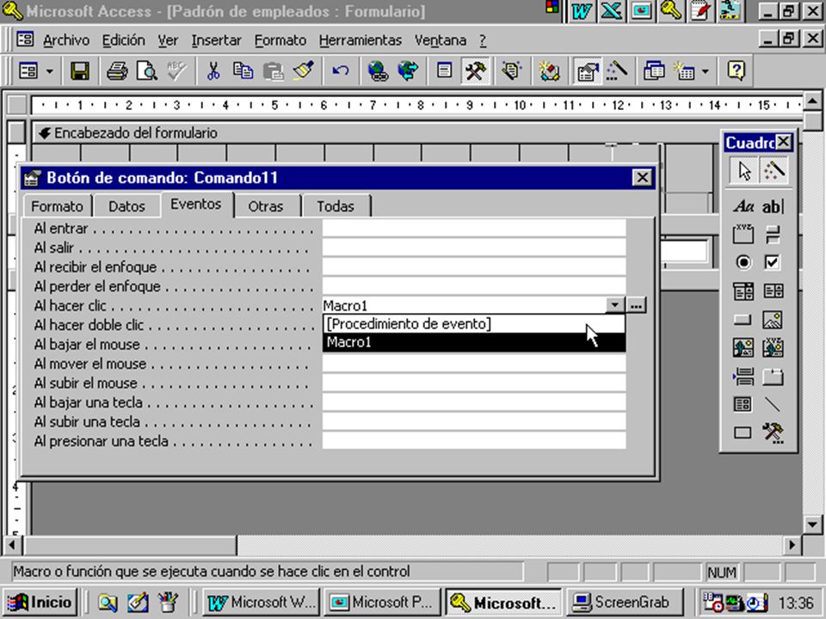The height and width of the screenshot is (619, 826).
Task: Select the Combo Box tool in toolbox
Action: tap(743, 291)
